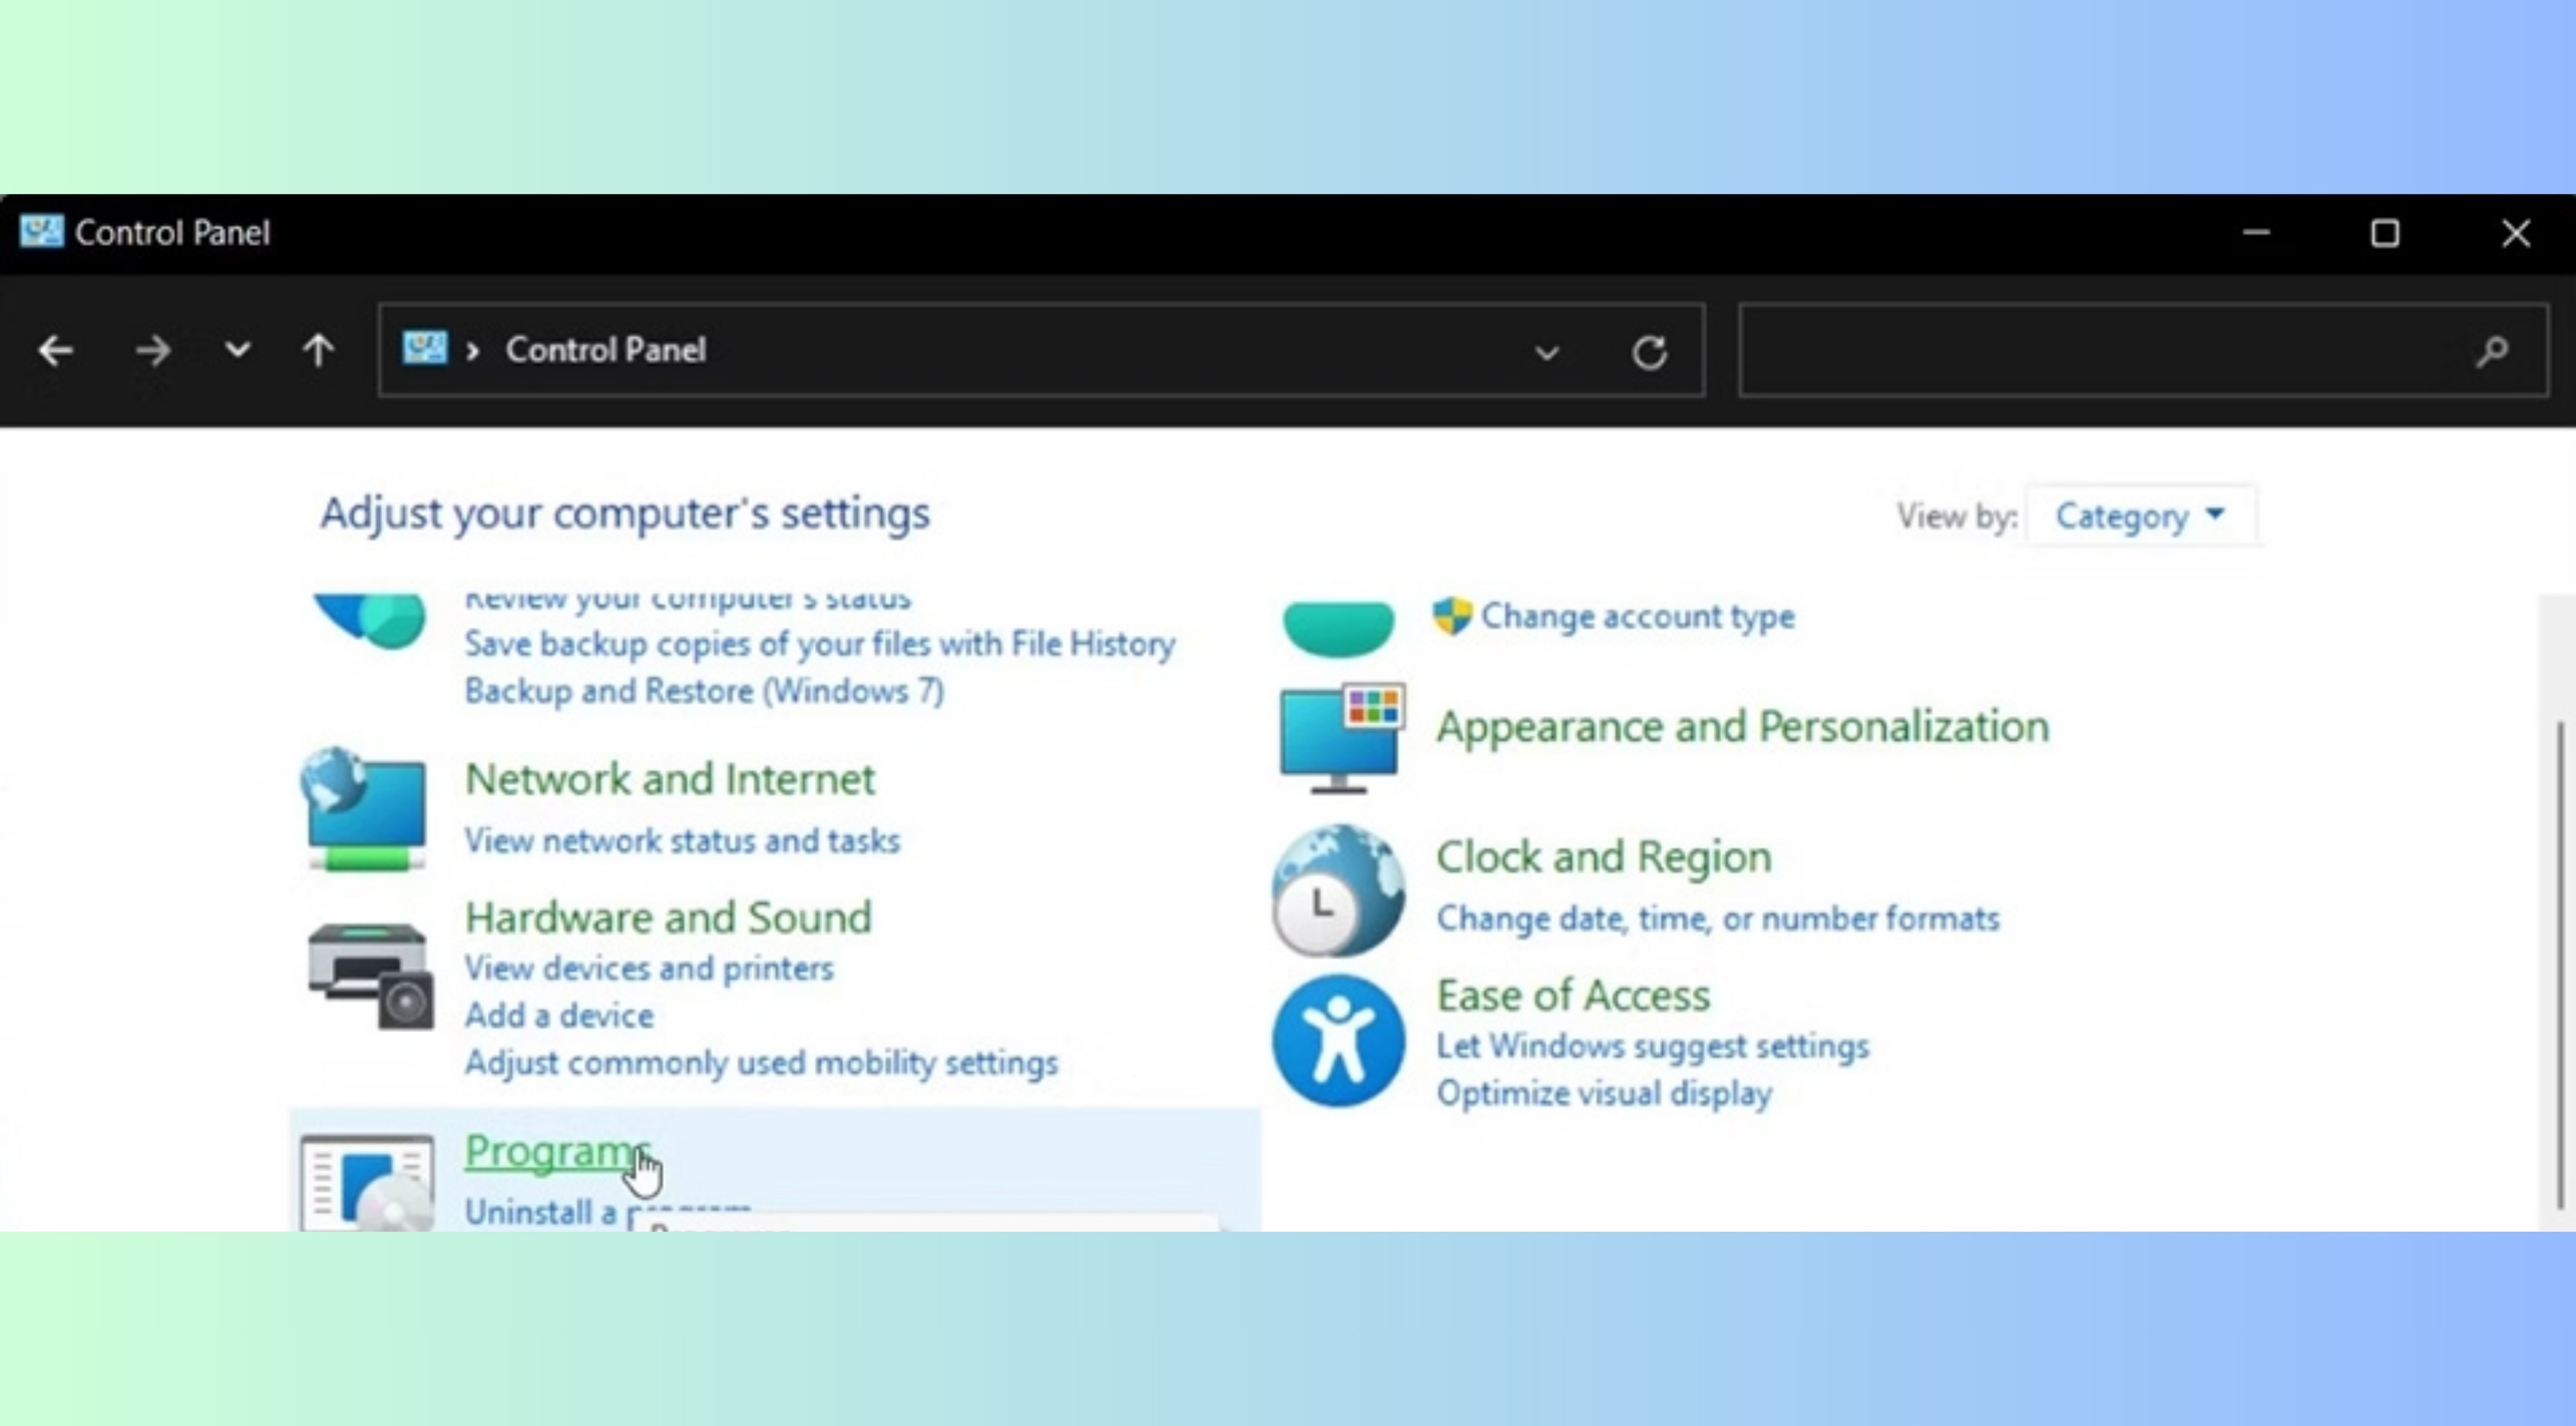Click the Clock and Region globe icon
The image size is (2576, 1426).
[1338, 890]
